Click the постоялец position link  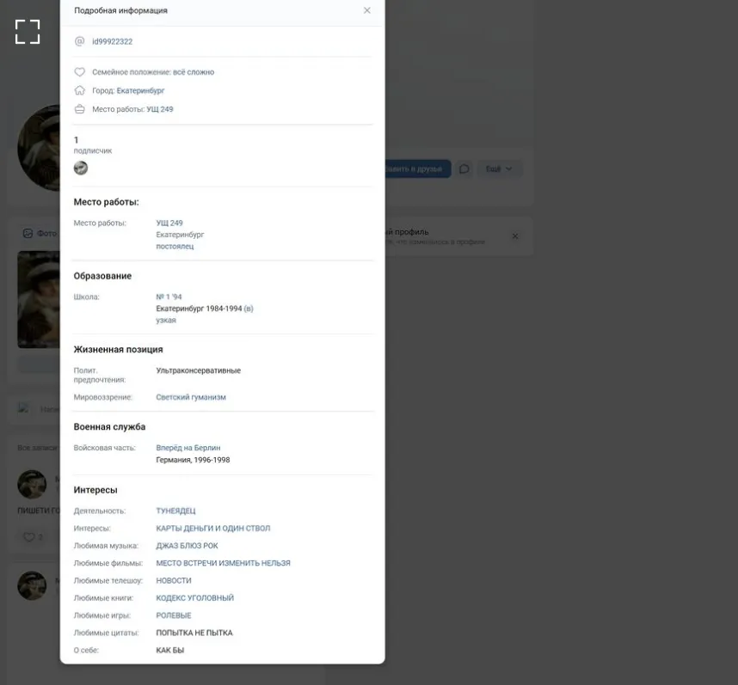[x=175, y=247]
